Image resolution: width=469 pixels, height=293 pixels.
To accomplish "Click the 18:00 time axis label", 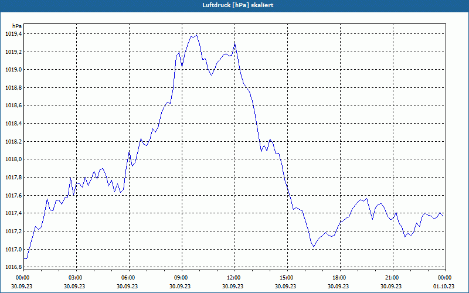I will [340, 278].
